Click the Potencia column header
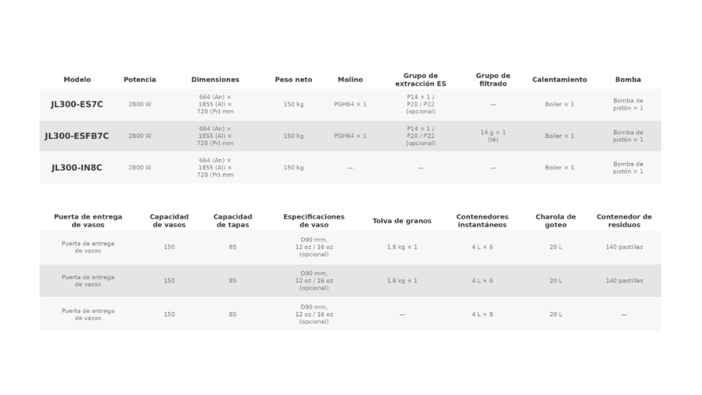 pos(140,80)
